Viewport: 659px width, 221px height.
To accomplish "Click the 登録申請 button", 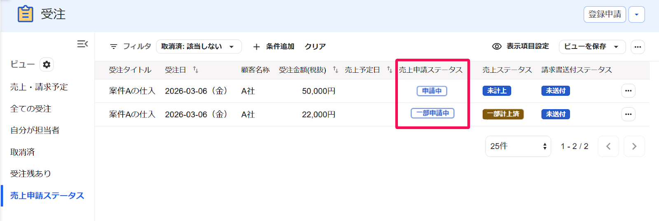I will click(x=605, y=14).
